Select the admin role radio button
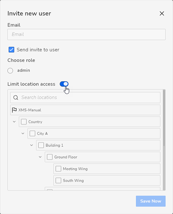Screen dimensions: 173x214 (x=10, y=71)
